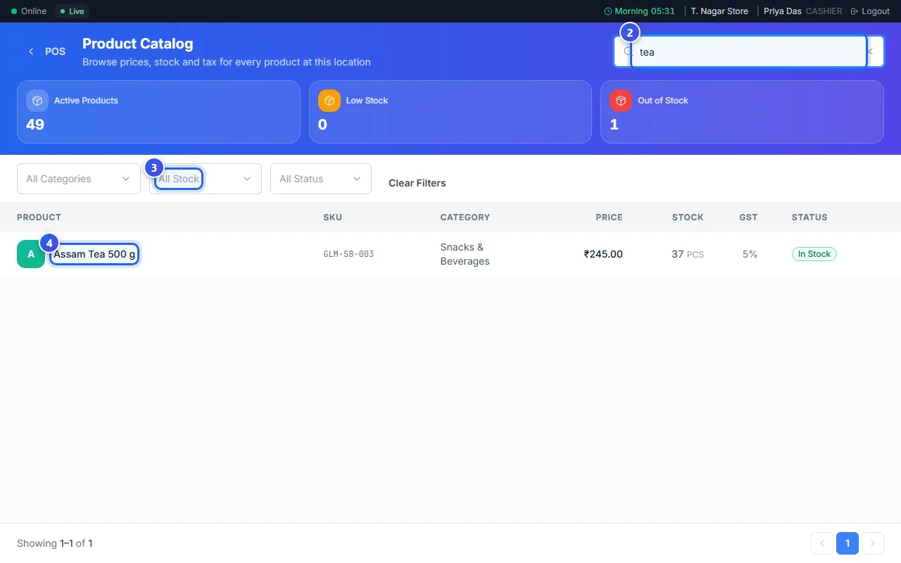
Task: Click the product name 'Assam Tea 500 g'
Action: (x=94, y=254)
